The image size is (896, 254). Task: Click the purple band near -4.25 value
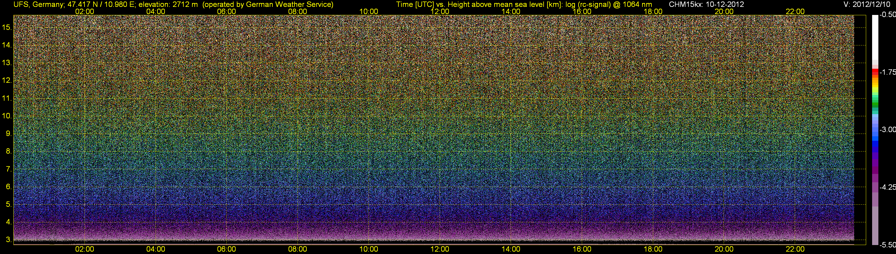pyautogui.click(x=875, y=187)
